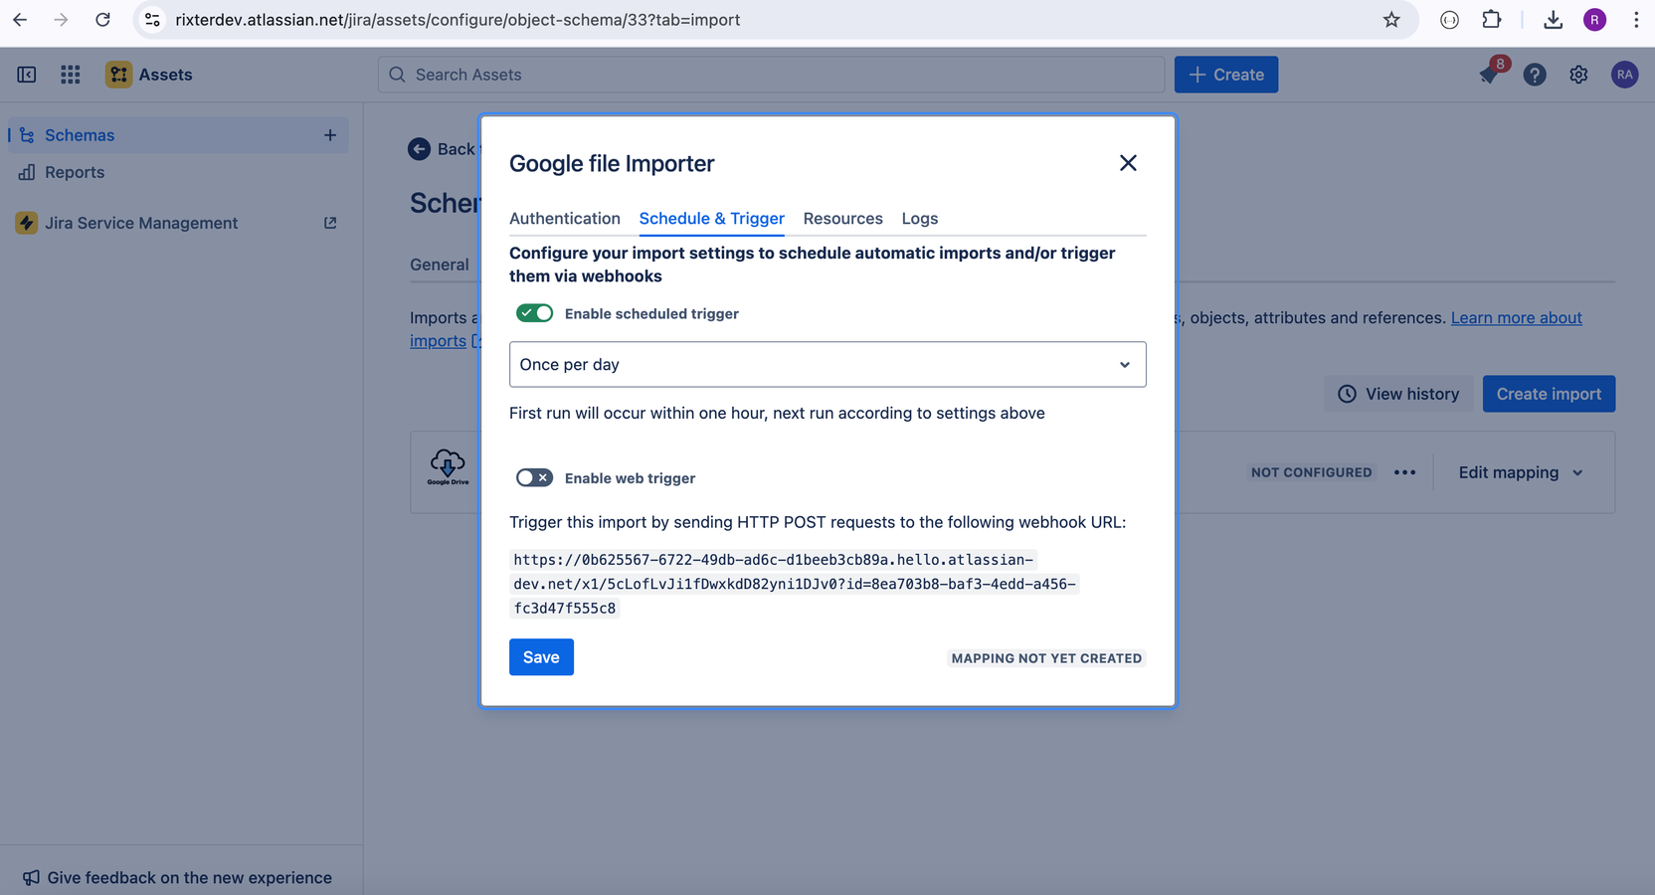
Task: Open the General schema tab
Action: coord(440,265)
